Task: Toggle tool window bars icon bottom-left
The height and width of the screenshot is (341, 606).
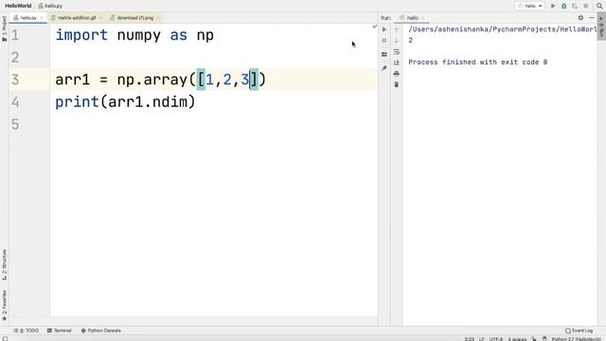Action: click(5, 339)
